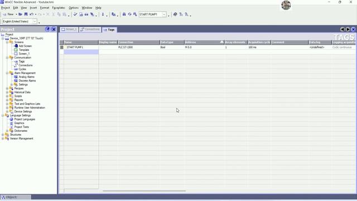
Task: Open the Help menu
Action: point(98,8)
